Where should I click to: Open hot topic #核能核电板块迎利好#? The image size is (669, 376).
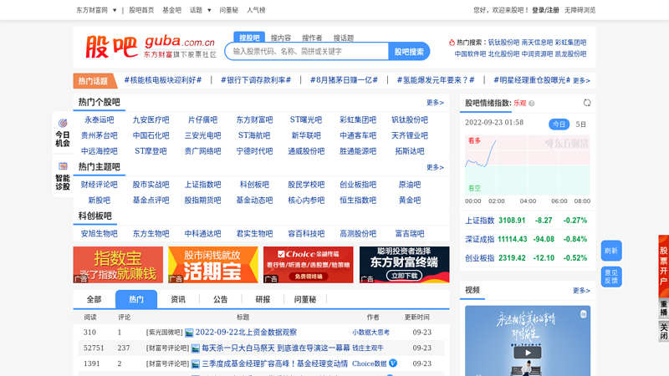[x=162, y=80]
